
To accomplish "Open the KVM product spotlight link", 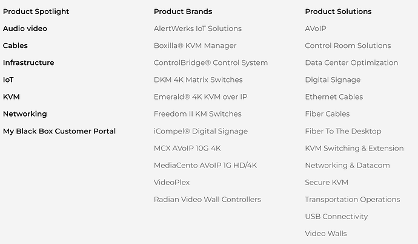I will [x=12, y=97].
